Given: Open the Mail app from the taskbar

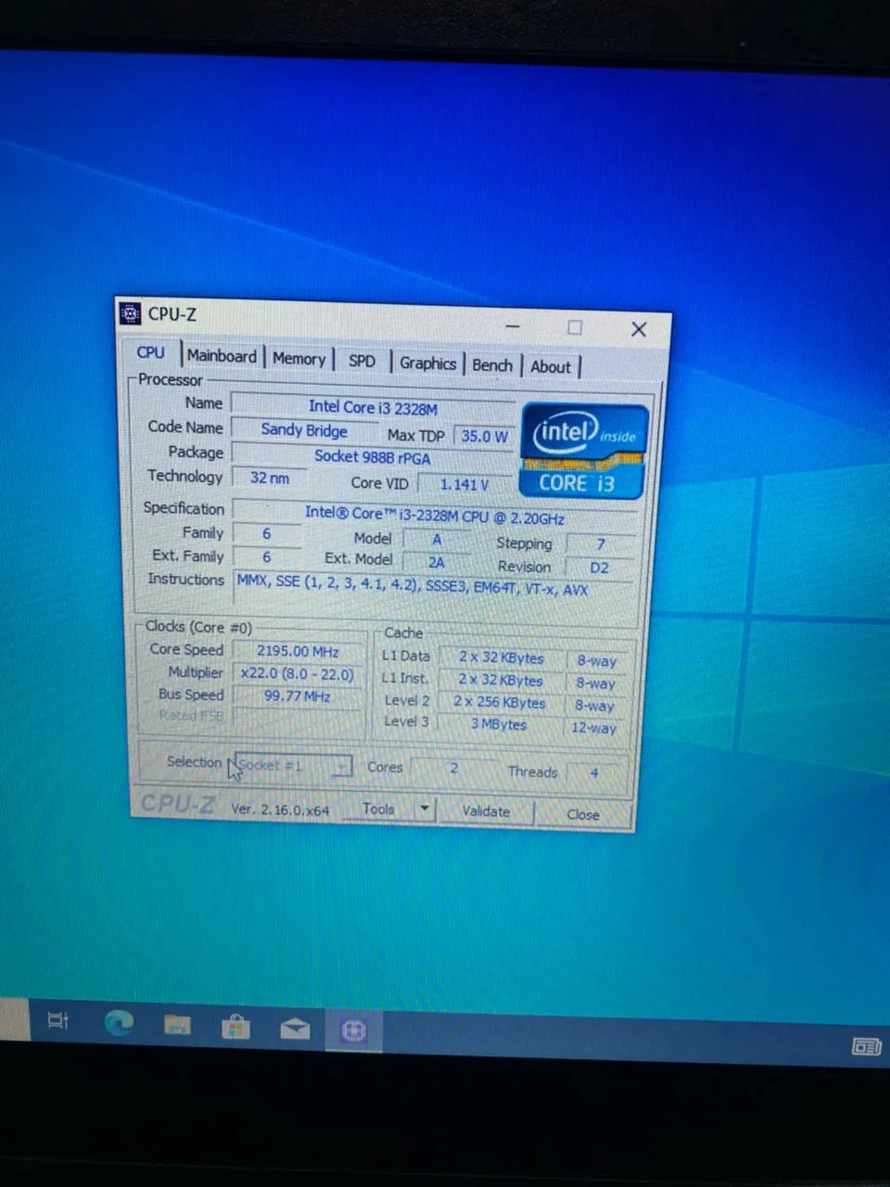Looking at the screenshot, I should click(295, 1028).
